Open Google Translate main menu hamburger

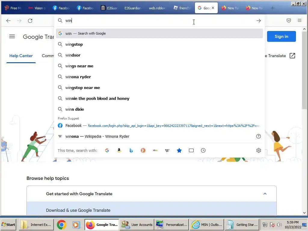(x=12, y=36)
